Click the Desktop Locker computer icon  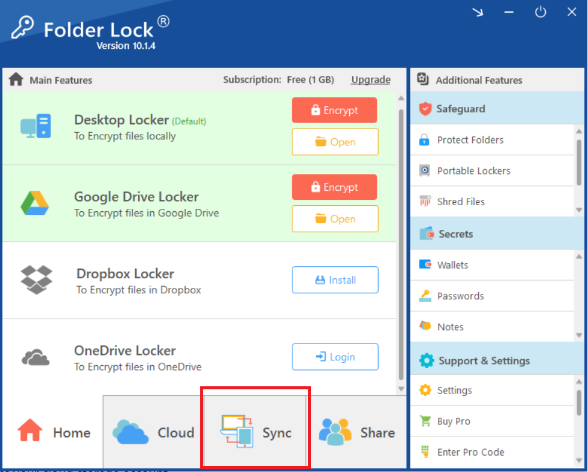[x=36, y=126]
